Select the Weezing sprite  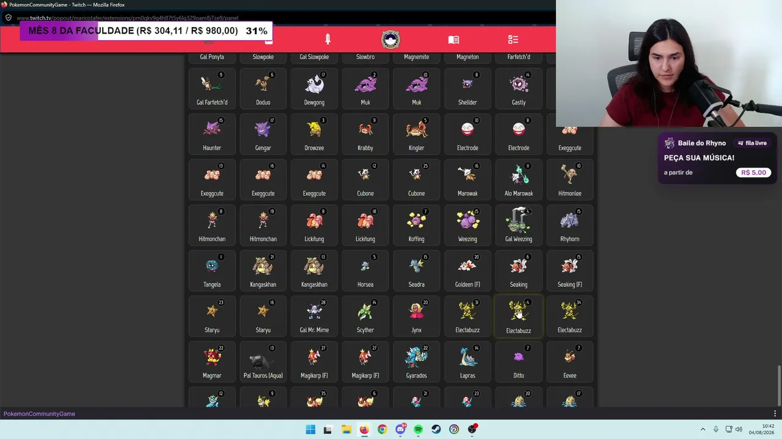pos(467,220)
